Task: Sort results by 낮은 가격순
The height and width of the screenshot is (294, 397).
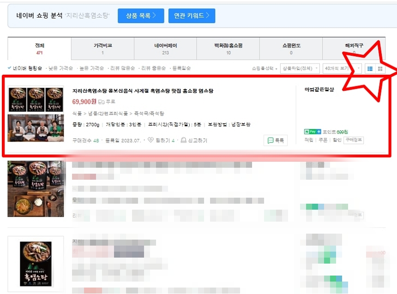Action: click(60, 68)
